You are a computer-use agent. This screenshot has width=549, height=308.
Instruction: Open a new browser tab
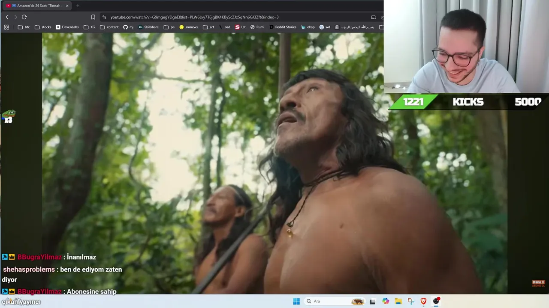(78, 6)
